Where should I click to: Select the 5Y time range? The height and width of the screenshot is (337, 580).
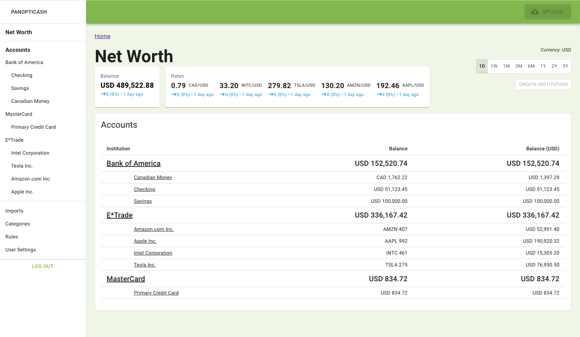point(566,66)
